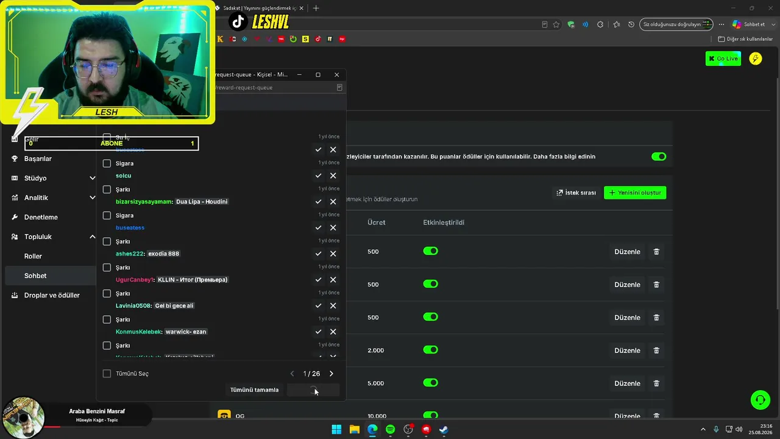The height and width of the screenshot is (439, 780).
Task: Reject UgurCanbey1's KLLIN song request
Action: pos(333,280)
